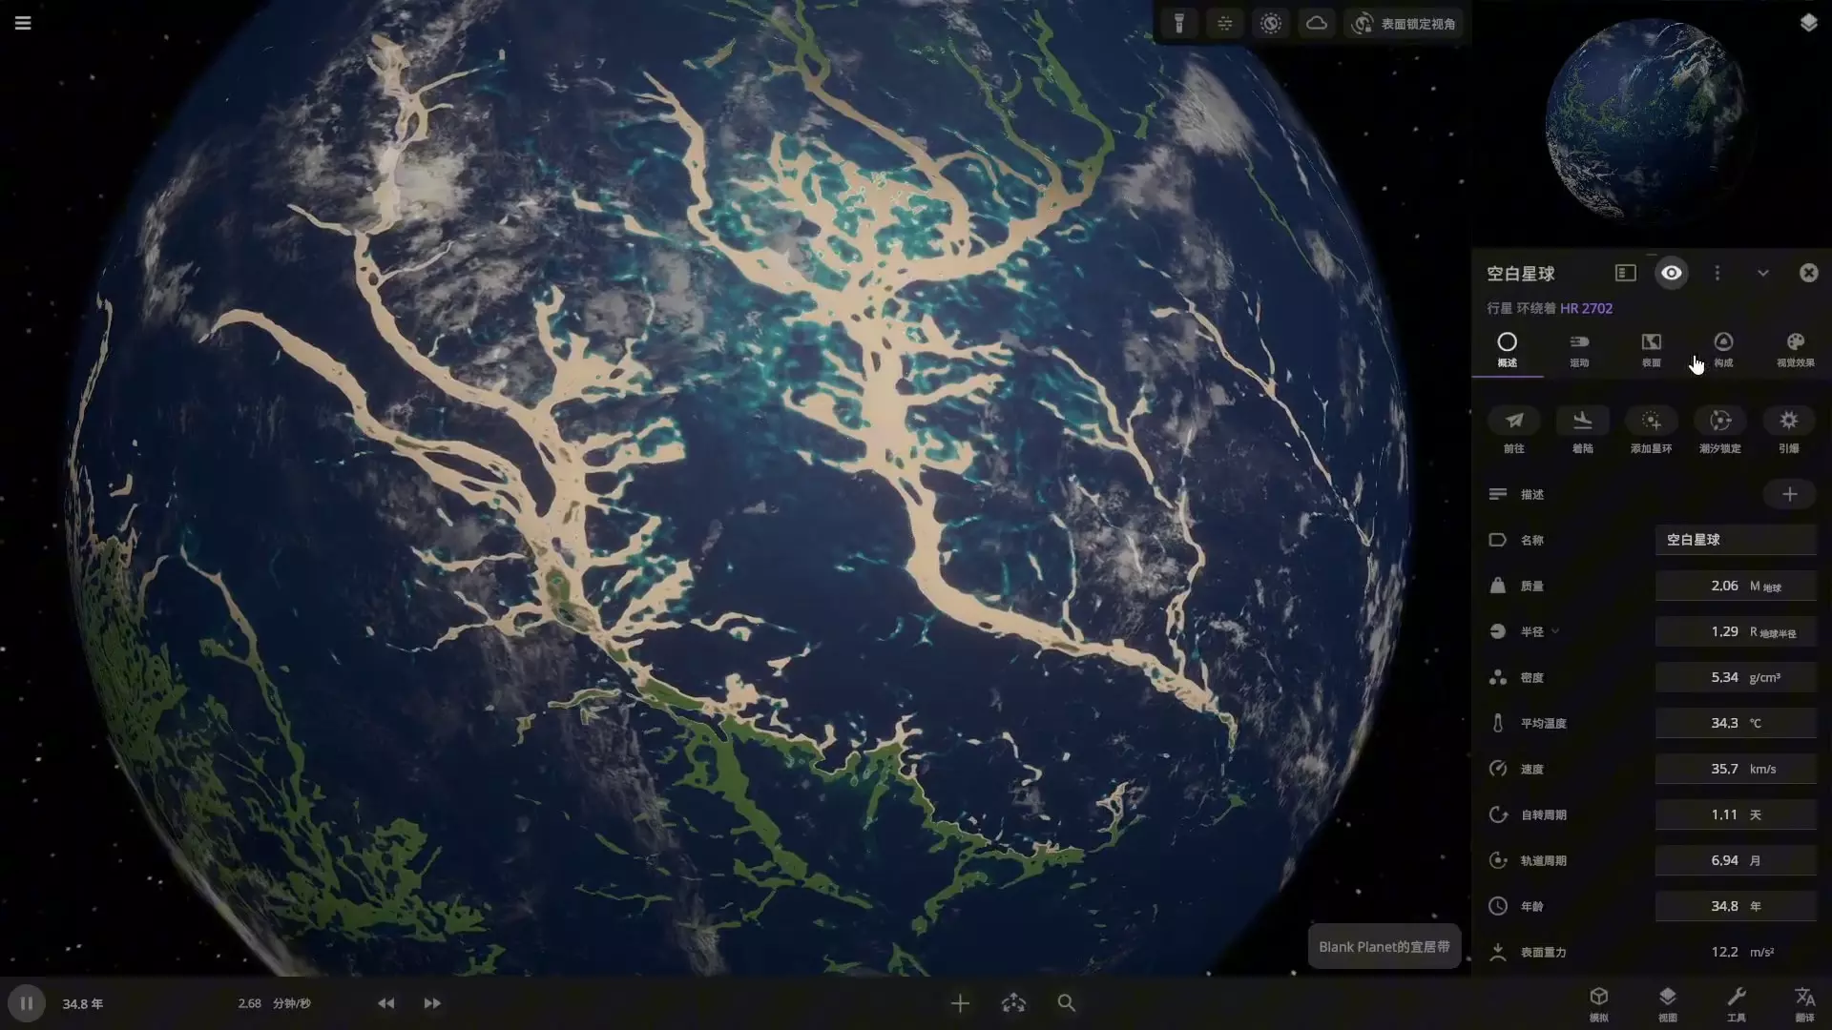Viewport: 1832px width, 1030px height.
Task: Toggle panel layout icon beside 空白星球 title
Action: [1625, 274]
